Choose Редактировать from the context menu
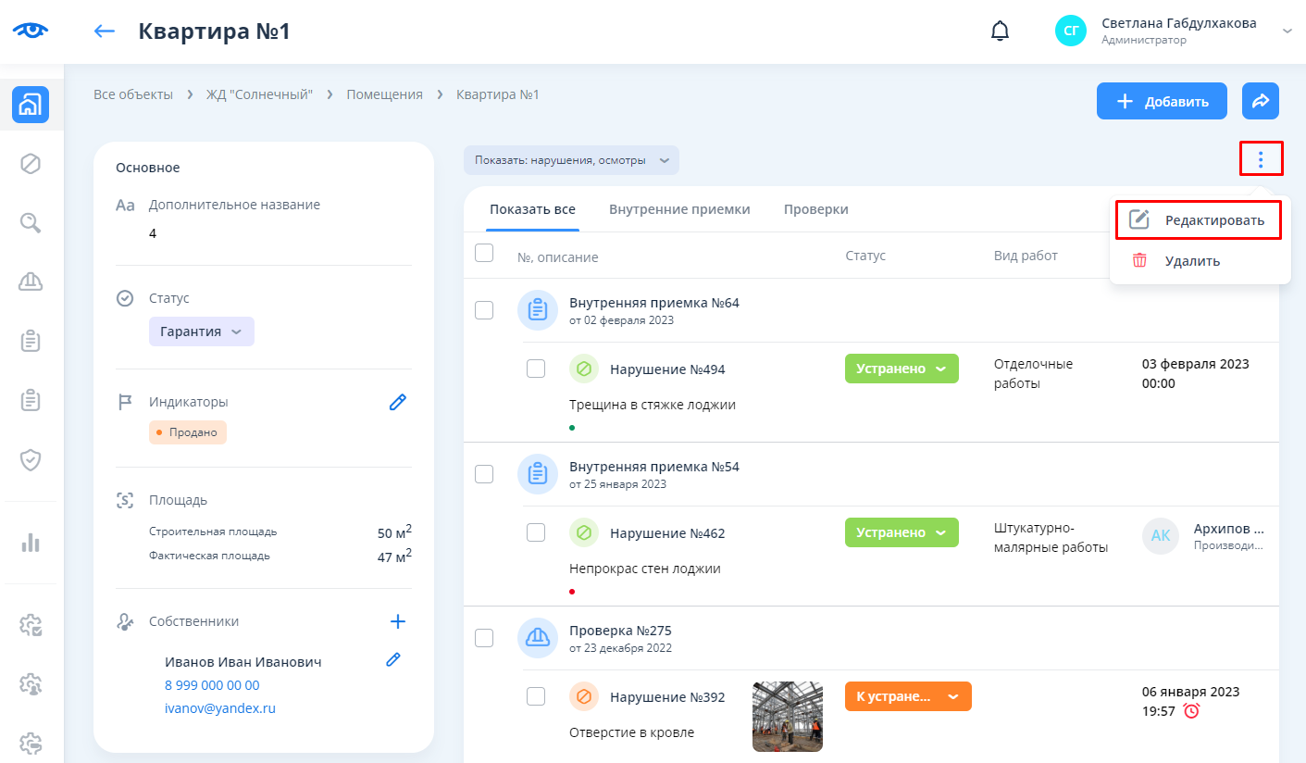This screenshot has width=1306, height=763. [x=1199, y=220]
